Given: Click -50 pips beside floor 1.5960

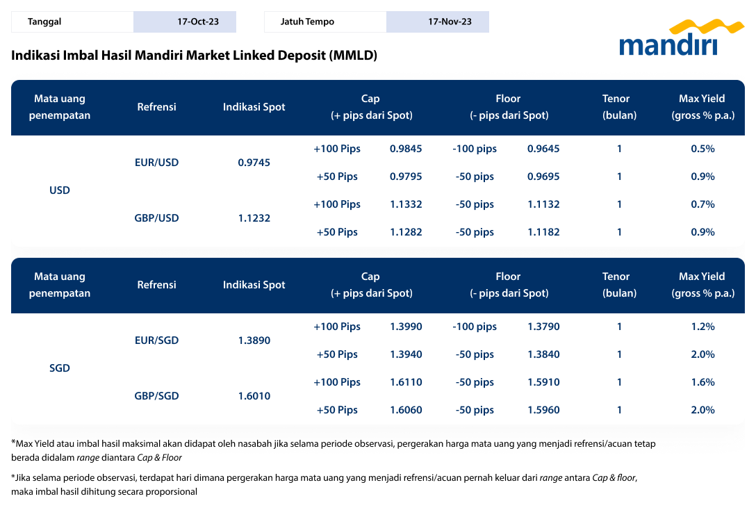Looking at the screenshot, I should [x=475, y=410].
